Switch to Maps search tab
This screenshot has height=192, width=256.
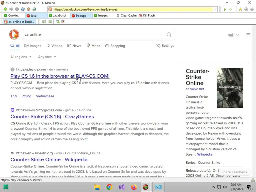tap(93, 46)
